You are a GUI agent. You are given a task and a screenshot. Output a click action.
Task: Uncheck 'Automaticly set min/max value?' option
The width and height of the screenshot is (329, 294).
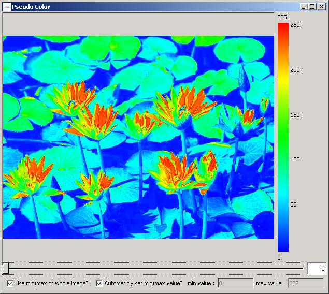point(99,283)
